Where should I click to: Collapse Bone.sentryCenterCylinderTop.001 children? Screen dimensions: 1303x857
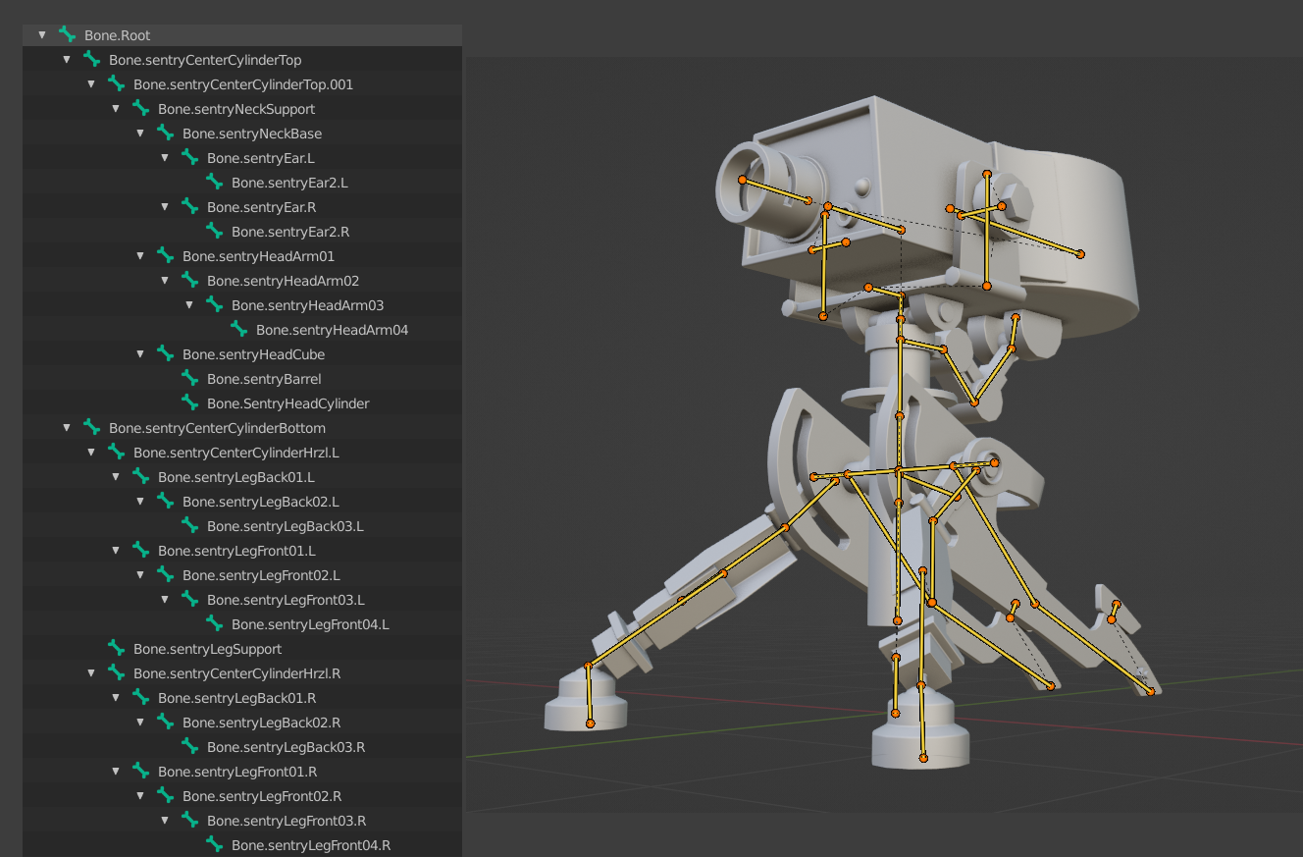[91, 83]
